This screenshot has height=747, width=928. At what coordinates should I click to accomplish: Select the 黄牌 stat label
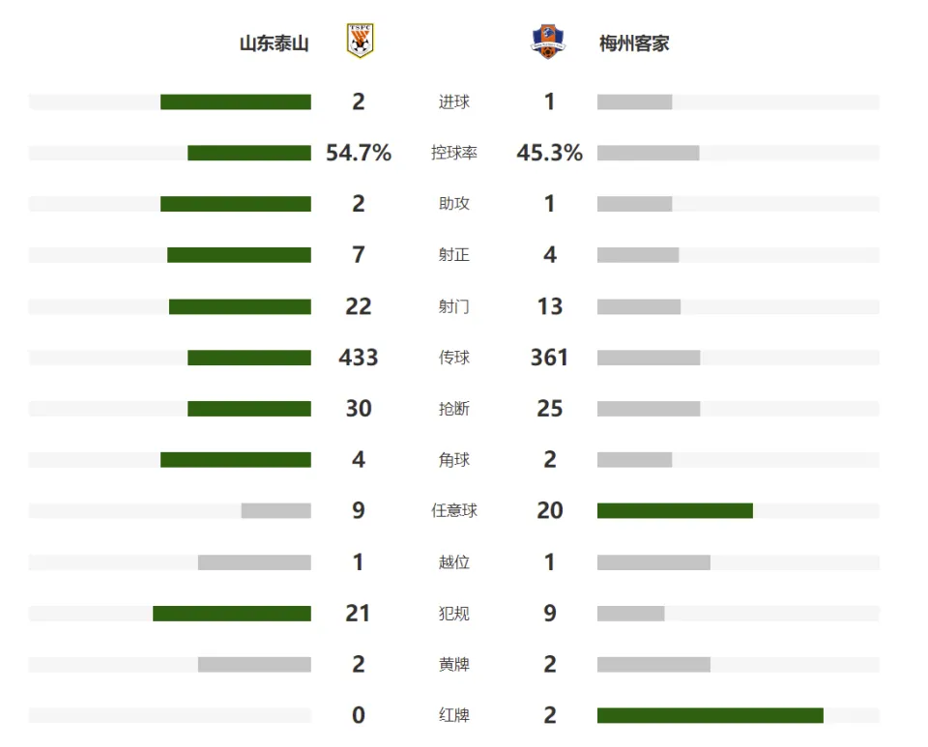454,664
